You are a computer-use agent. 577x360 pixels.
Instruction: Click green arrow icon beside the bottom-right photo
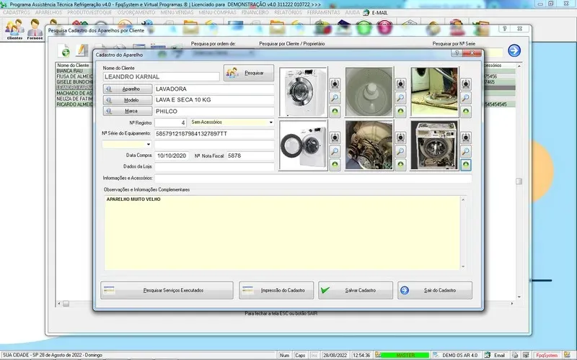point(467,165)
